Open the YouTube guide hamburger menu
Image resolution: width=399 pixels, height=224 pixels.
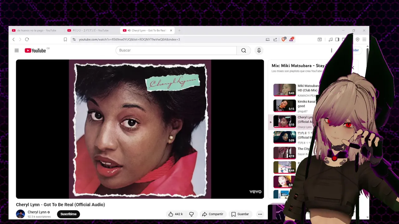[x=17, y=50]
